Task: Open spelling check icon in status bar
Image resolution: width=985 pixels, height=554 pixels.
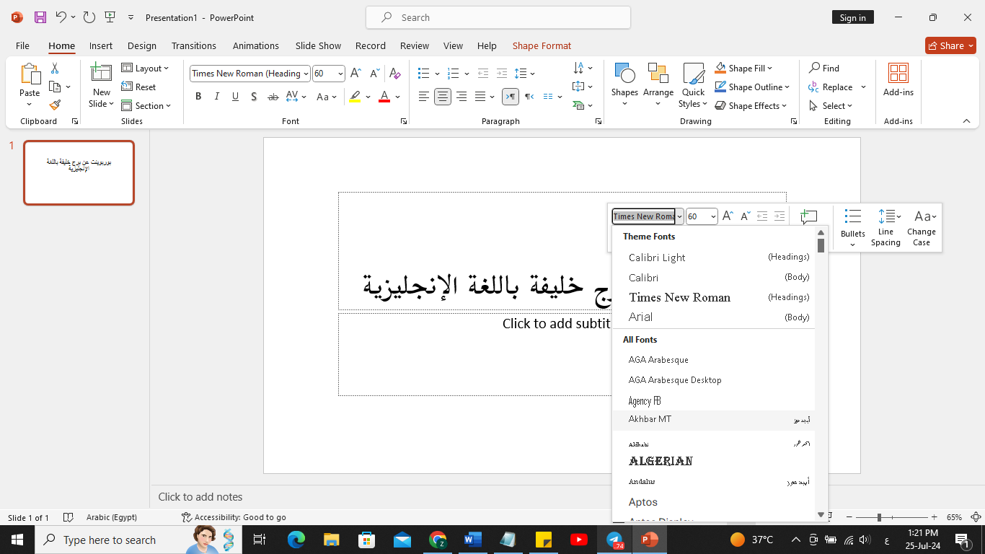Action: tap(69, 517)
